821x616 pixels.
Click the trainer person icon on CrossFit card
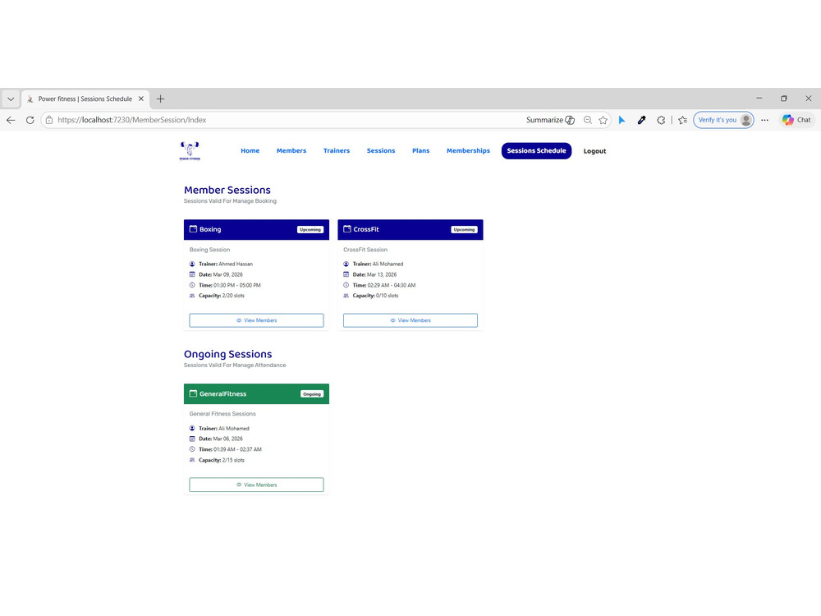346,264
